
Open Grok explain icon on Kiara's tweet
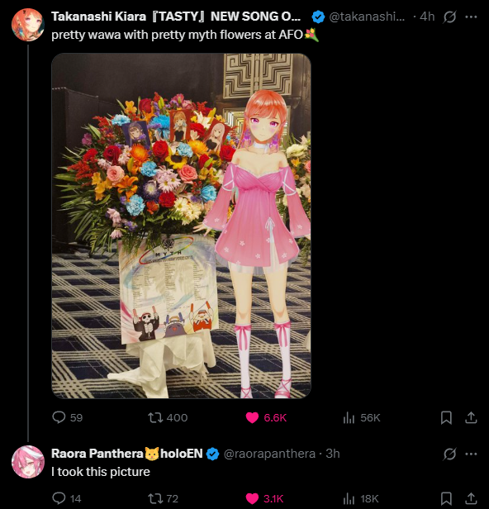[x=449, y=17]
